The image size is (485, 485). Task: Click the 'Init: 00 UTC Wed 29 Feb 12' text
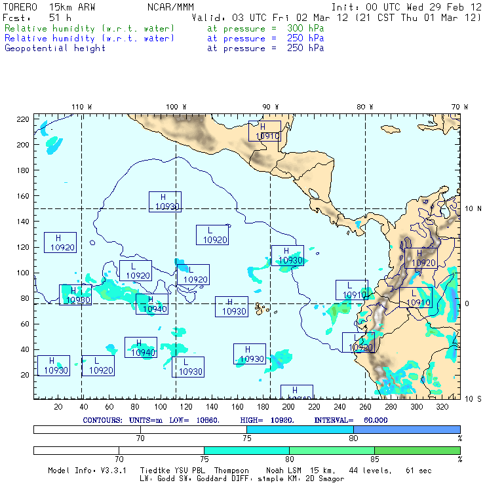406,7
